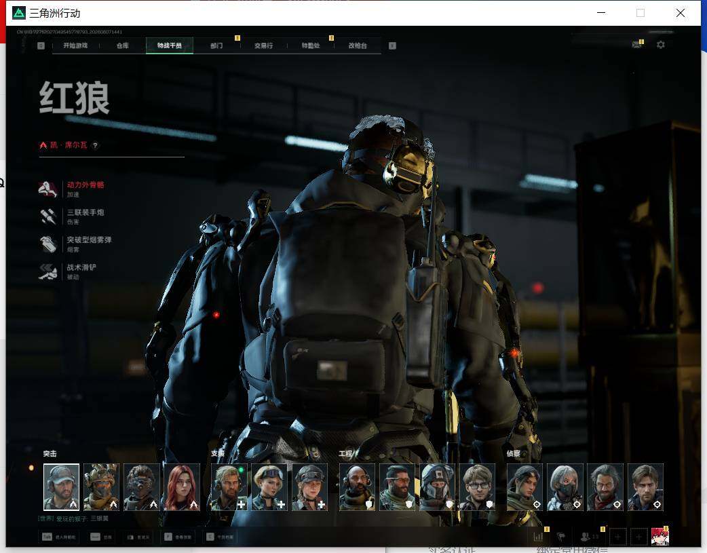
Task: Select the first 侦察 operator with dark hair
Action: click(525, 487)
